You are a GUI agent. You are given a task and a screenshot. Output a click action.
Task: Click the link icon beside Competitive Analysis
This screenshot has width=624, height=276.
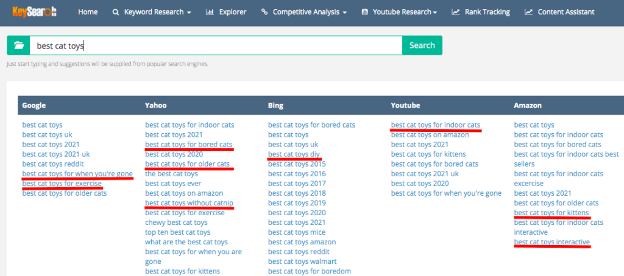click(264, 12)
